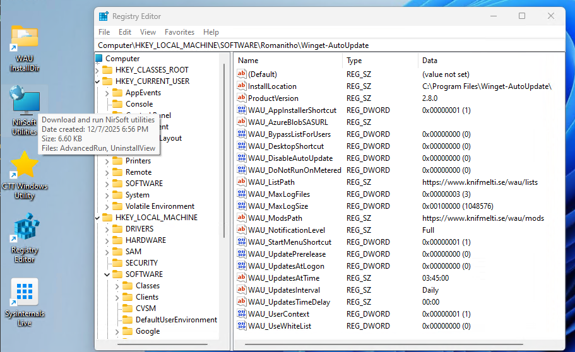The image size is (575, 352).
Task: Click the DWORD icon beside WAU_MaxLogFiles
Action: coord(241,194)
